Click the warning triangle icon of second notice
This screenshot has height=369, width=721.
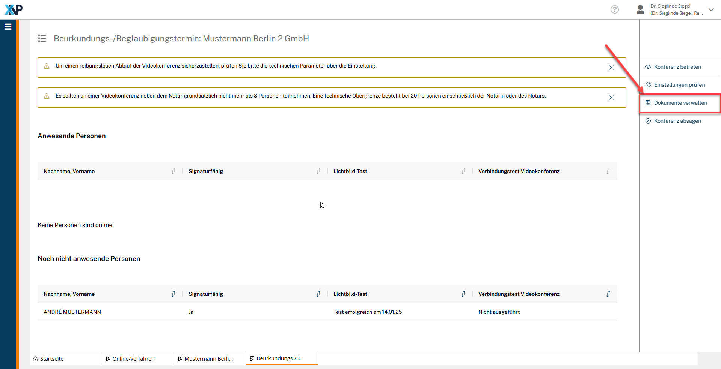[x=47, y=96]
